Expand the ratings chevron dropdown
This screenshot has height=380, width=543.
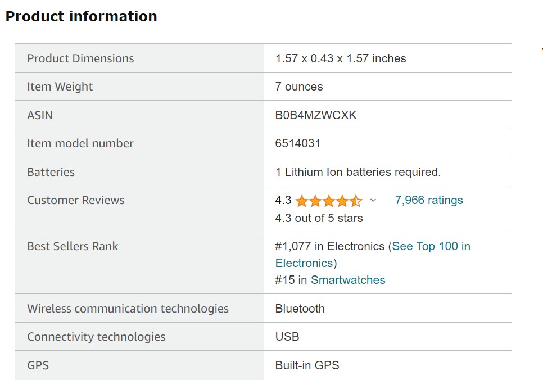(x=373, y=200)
